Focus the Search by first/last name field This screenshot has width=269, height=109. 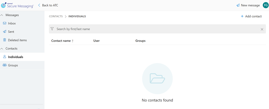[x=157, y=29]
